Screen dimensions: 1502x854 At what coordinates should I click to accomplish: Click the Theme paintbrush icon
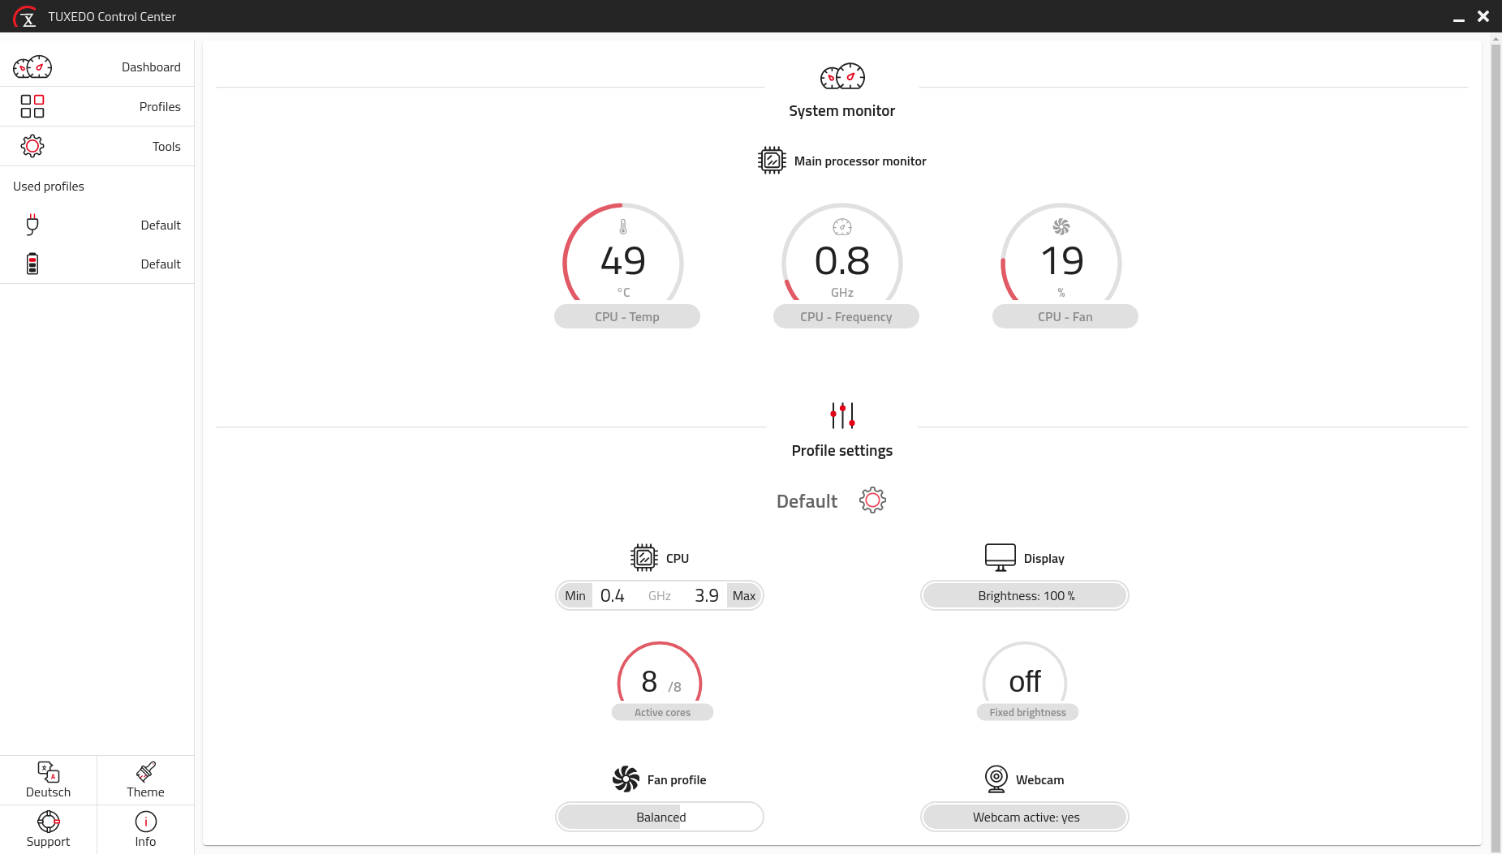point(146,771)
